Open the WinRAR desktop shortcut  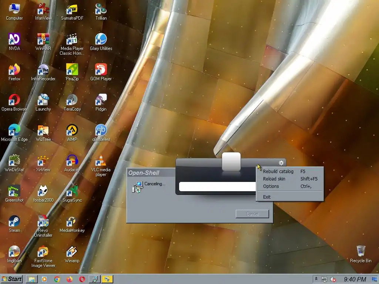[x=43, y=42]
